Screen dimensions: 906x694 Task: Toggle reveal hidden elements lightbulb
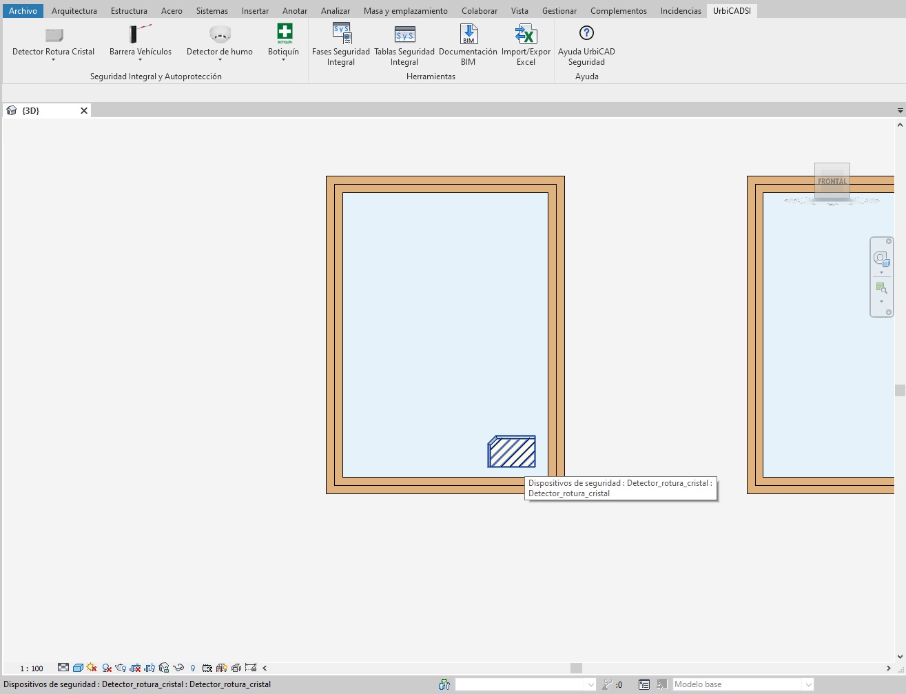(x=193, y=668)
